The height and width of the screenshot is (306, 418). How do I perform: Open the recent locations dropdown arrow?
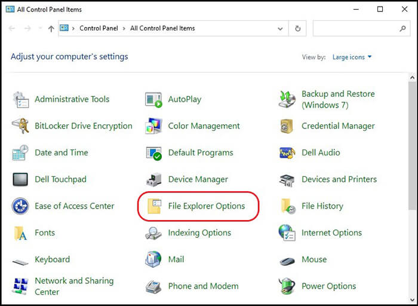[40, 28]
